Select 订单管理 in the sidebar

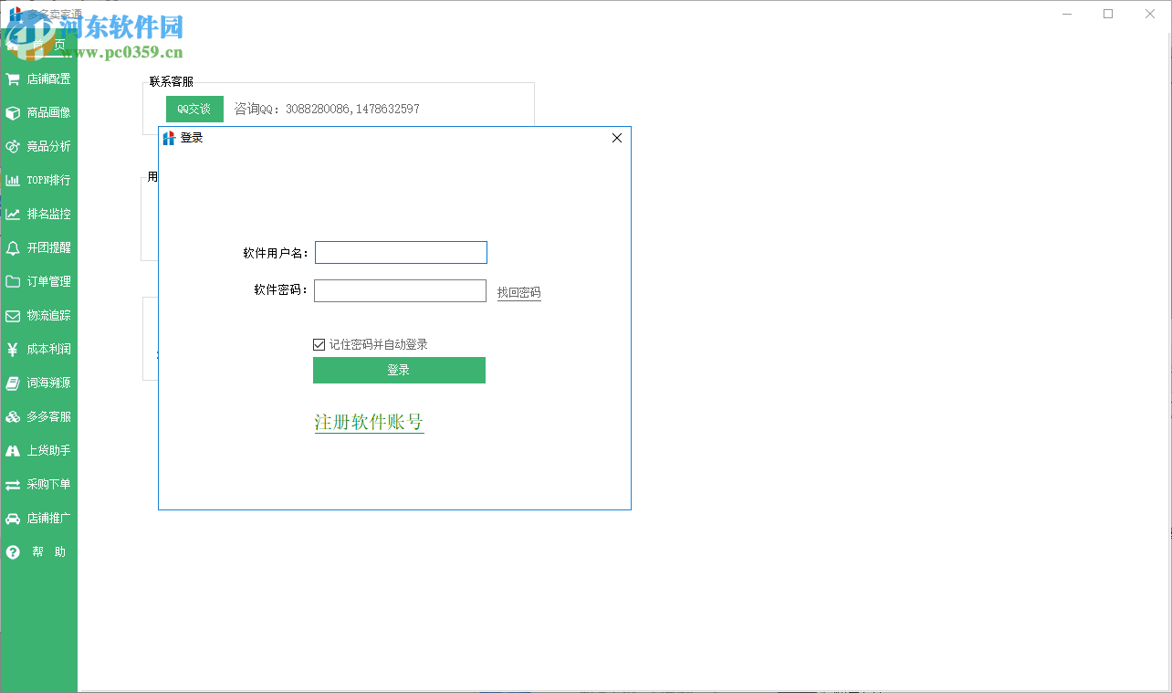point(38,281)
